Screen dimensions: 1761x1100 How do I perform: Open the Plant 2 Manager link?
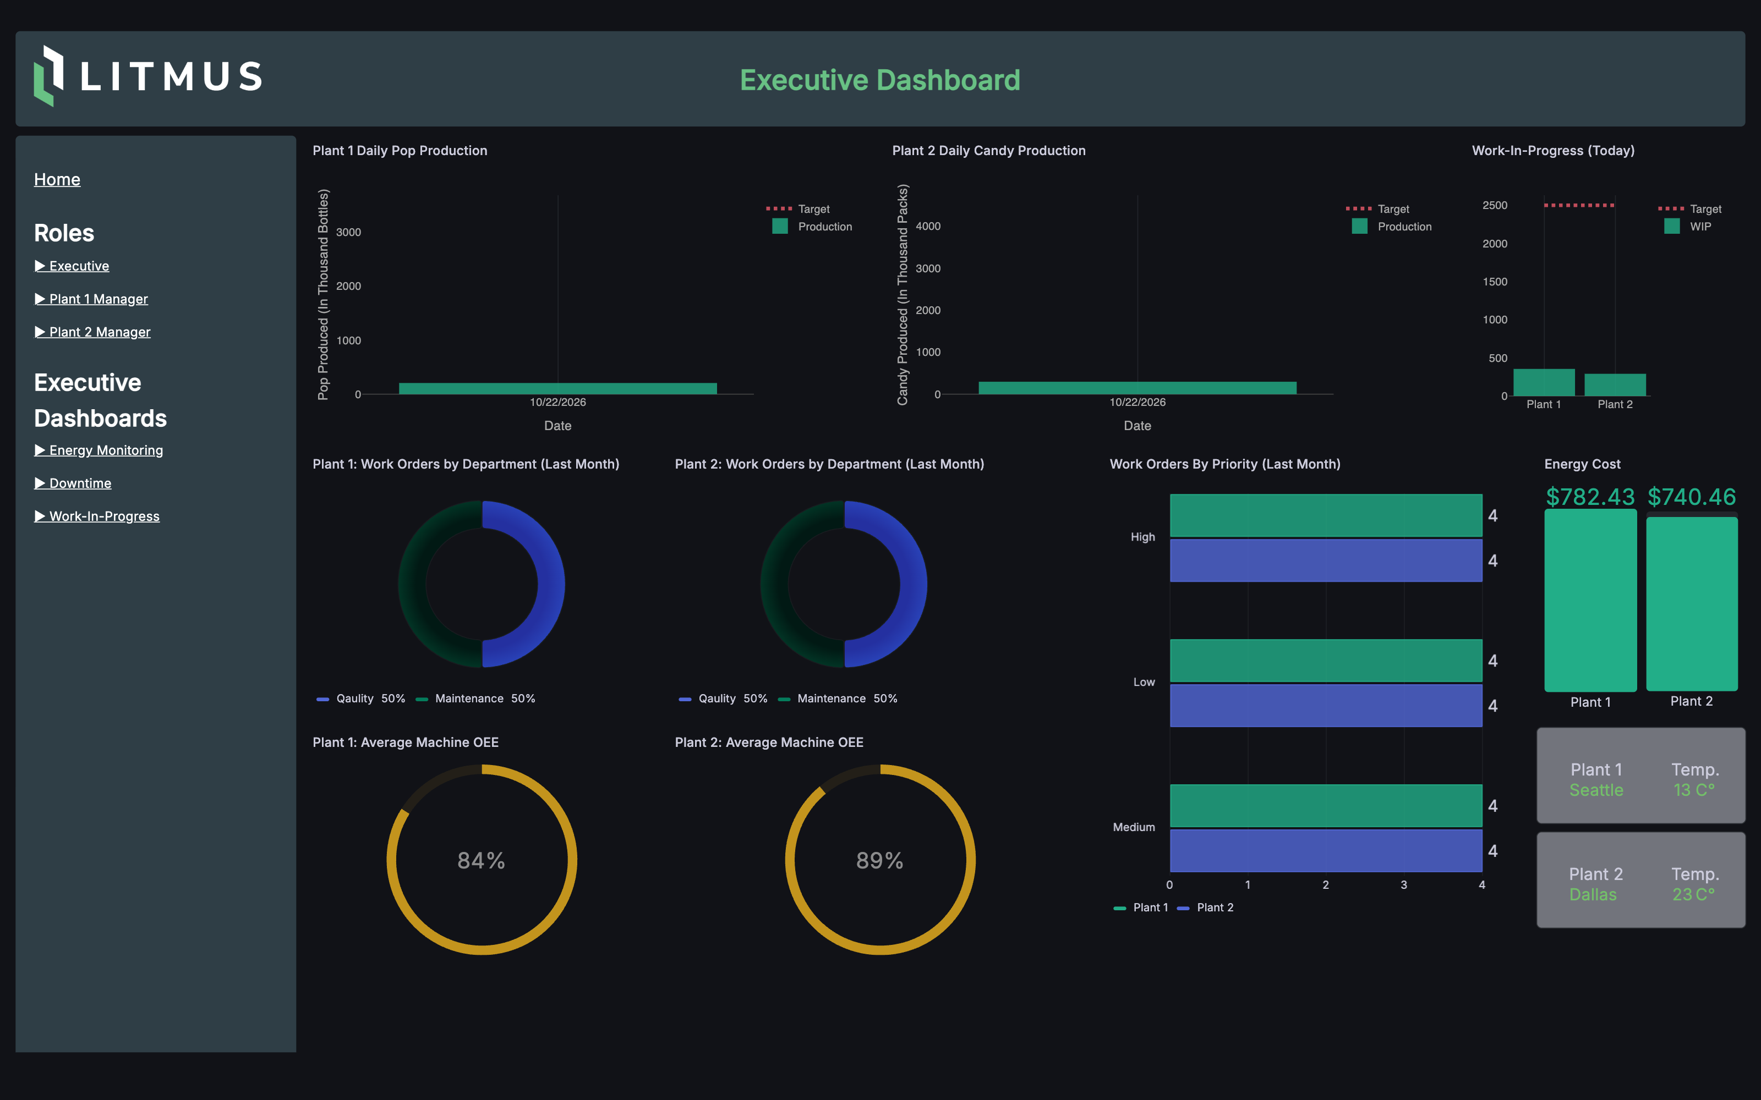(x=92, y=332)
